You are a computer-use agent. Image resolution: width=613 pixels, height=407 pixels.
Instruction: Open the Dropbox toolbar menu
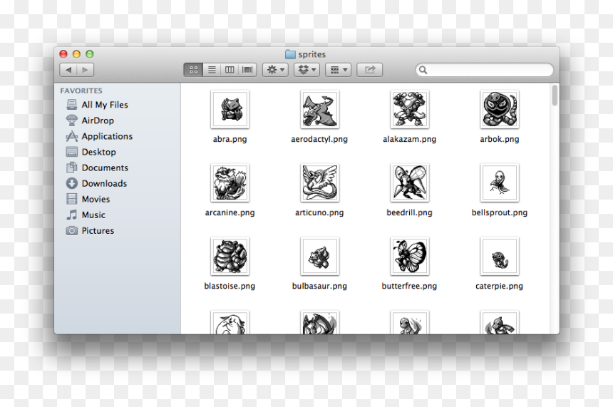point(307,70)
